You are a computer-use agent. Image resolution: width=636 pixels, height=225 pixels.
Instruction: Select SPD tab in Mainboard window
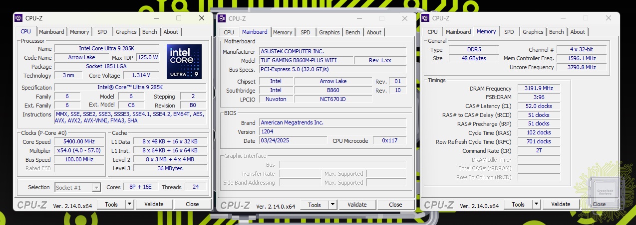[306, 32]
